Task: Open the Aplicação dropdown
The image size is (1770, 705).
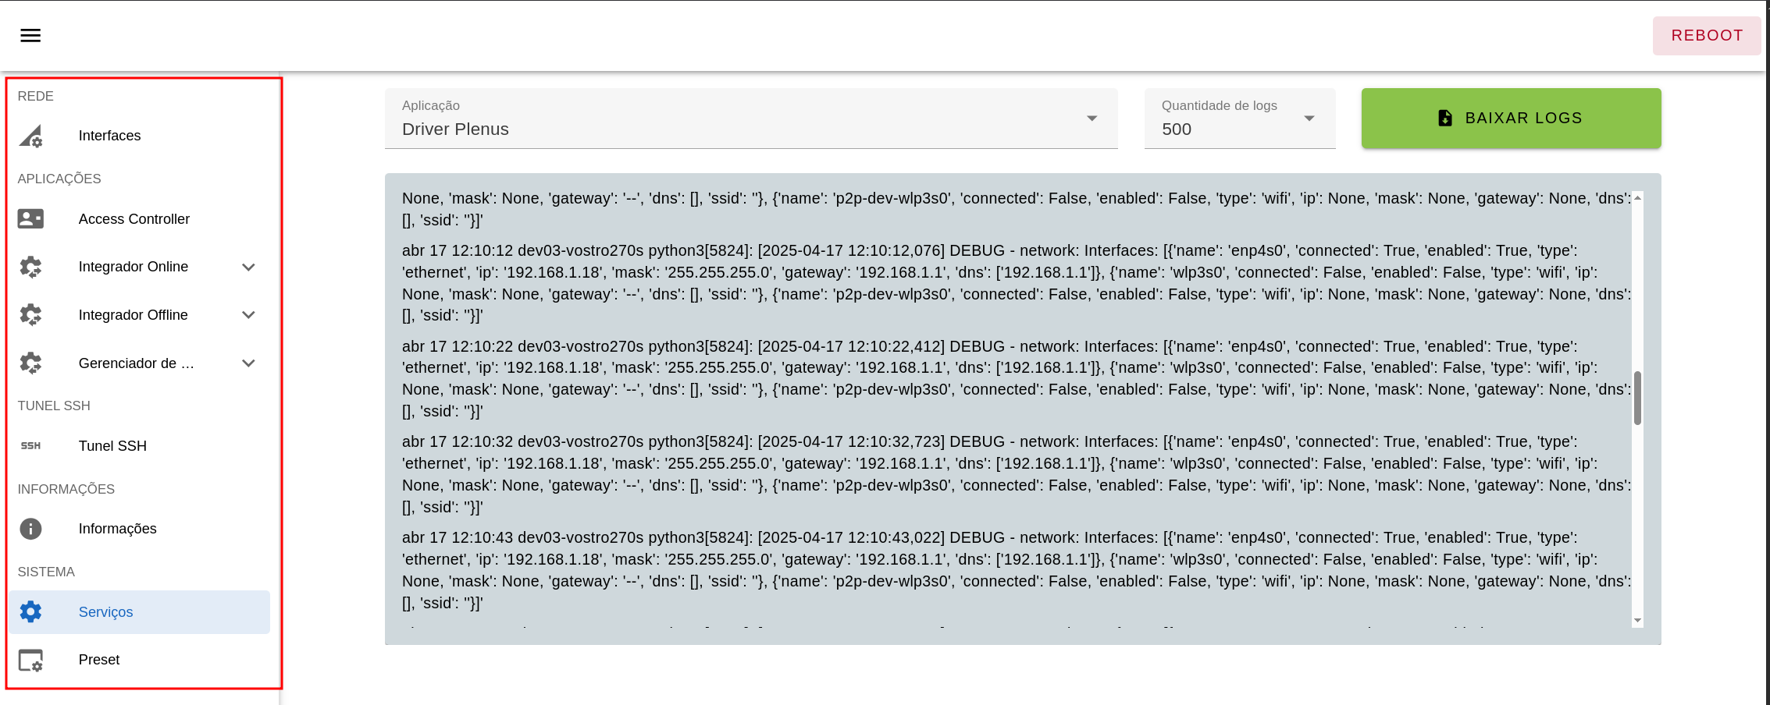Action: pos(750,119)
